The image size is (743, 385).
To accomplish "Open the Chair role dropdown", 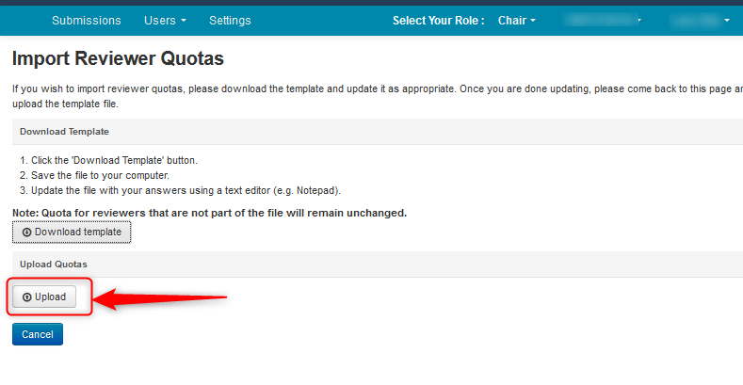I will pyautogui.click(x=516, y=20).
